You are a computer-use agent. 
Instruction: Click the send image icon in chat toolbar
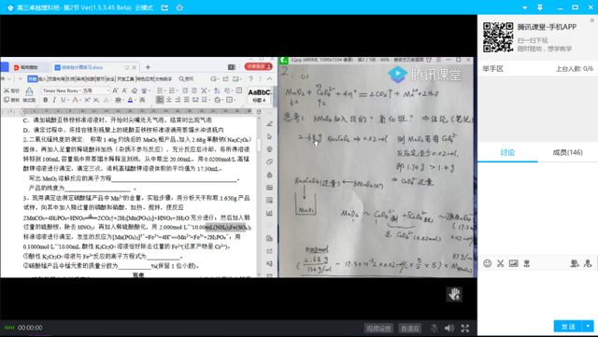coord(513,263)
